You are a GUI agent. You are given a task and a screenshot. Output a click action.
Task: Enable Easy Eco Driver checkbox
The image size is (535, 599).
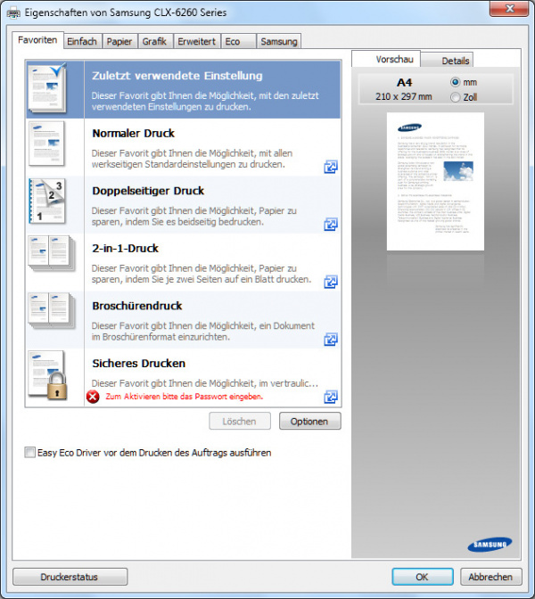coord(30,453)
